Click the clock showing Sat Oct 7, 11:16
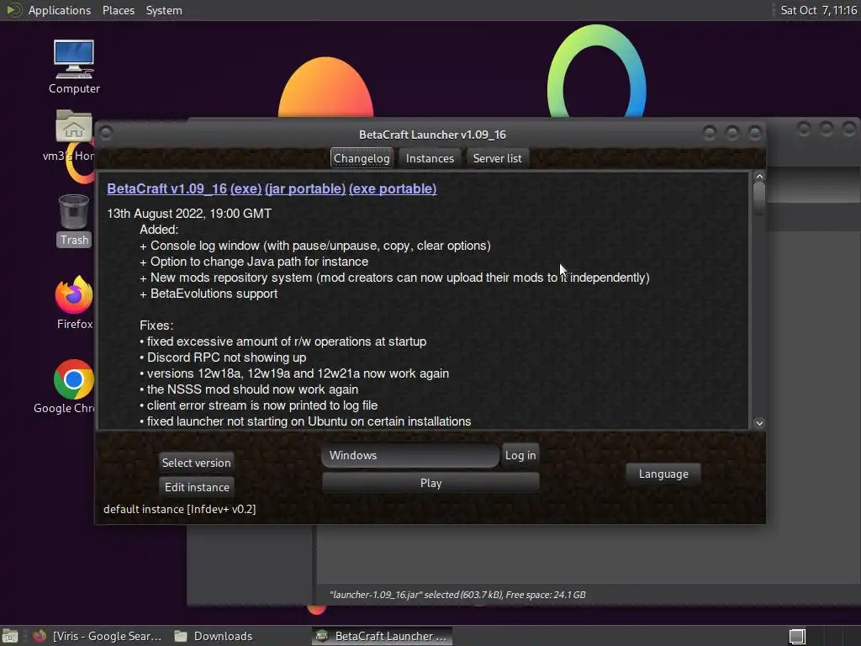The image size is (861, 646). [819, 10]
